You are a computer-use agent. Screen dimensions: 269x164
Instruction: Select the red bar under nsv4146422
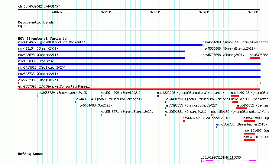pyautogui.click(x=235, y=96)
